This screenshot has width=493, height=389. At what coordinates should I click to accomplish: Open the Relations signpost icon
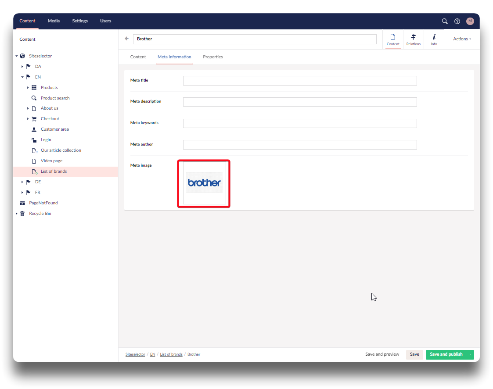point(413,39)
